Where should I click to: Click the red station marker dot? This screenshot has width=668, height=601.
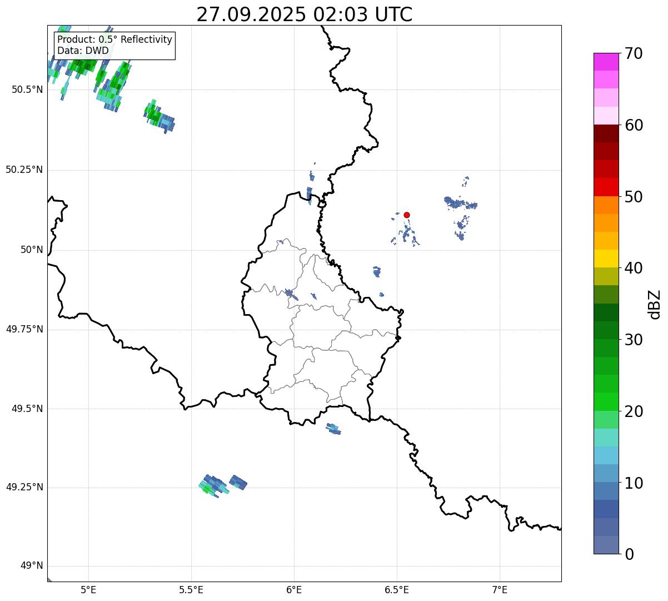coord(407,215)
